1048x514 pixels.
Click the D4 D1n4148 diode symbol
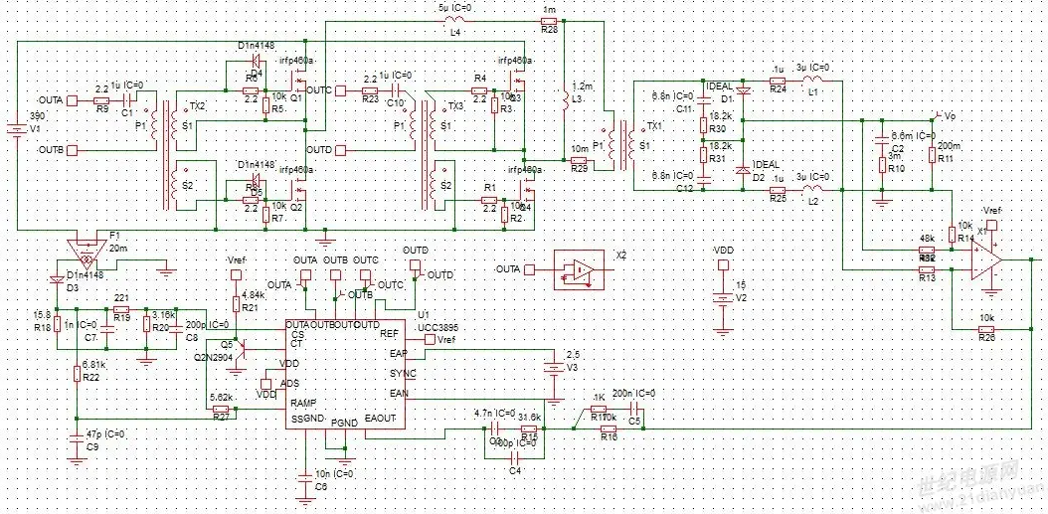coord(255,61)
